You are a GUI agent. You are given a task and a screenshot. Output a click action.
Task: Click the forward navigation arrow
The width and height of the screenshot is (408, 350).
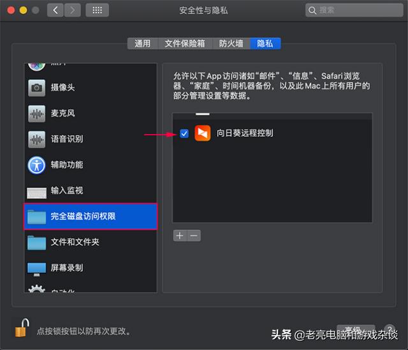(x=72, y=10)
